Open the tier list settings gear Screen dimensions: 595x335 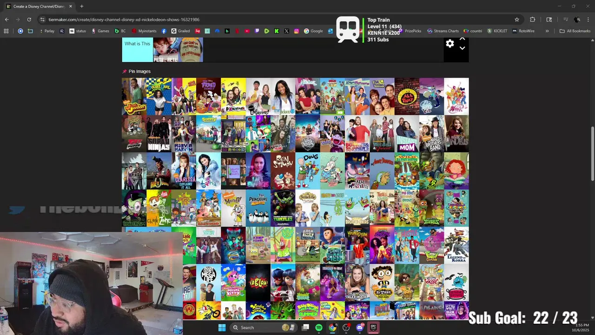[x=450, y=44]
